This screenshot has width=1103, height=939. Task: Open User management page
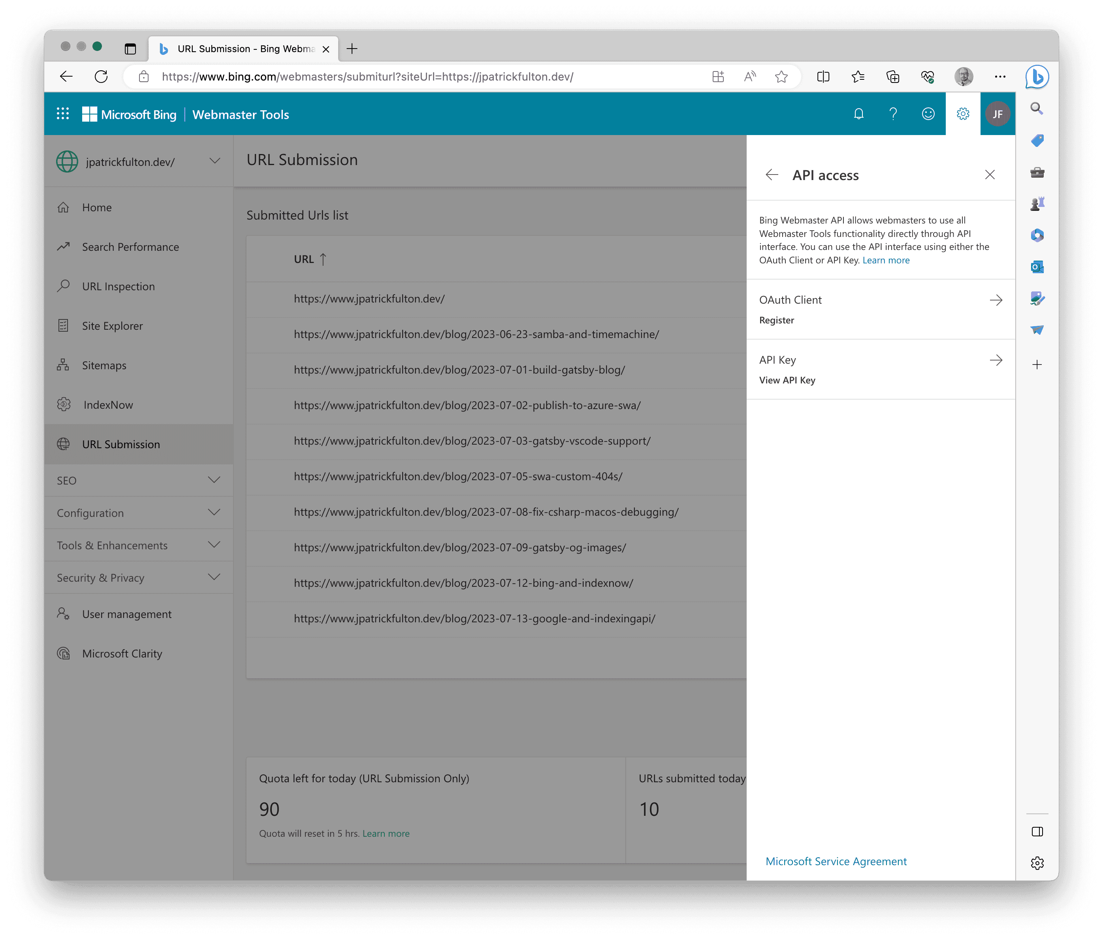(x=138, y=614)
